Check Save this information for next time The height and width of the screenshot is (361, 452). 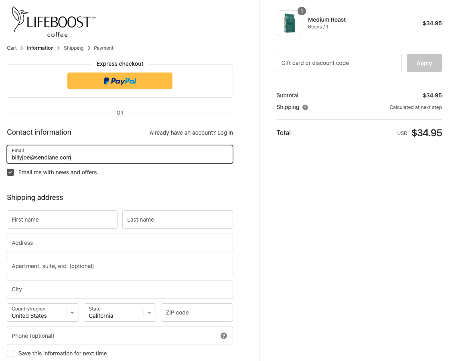pyautogui.click(x=11, y=353)
